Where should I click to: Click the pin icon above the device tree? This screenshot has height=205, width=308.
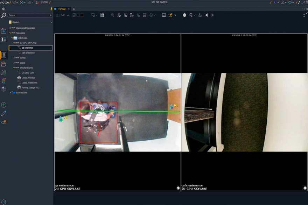tap(51, 9)
